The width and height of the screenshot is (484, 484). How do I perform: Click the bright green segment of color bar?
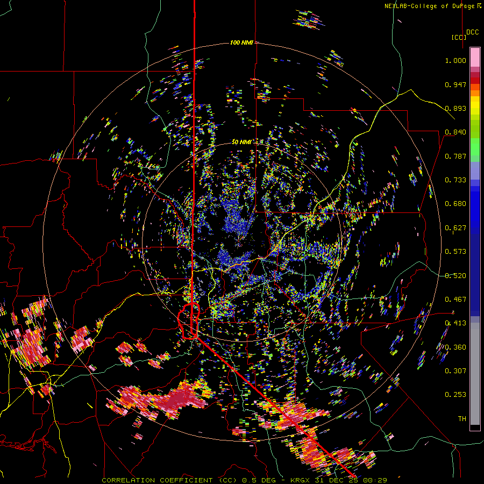pyautogui.click(x=475, y=147)
